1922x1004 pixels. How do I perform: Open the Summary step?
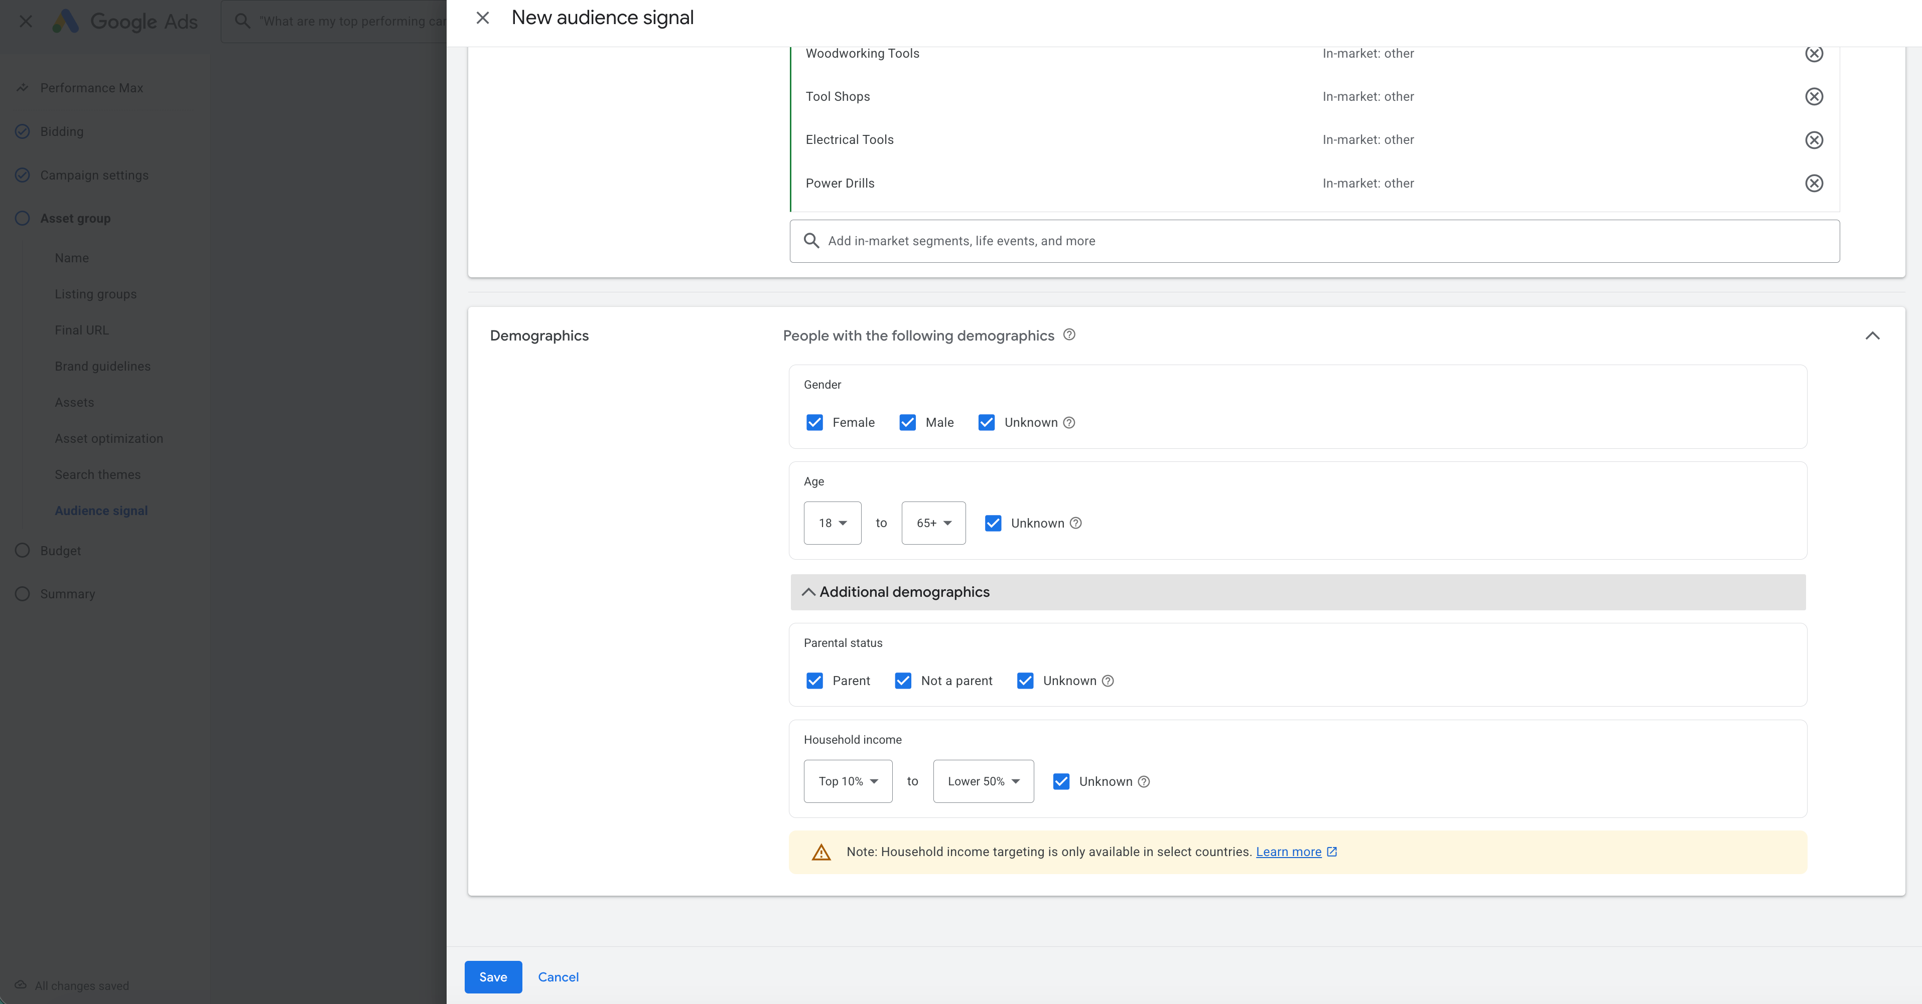[x=68, y=594]
